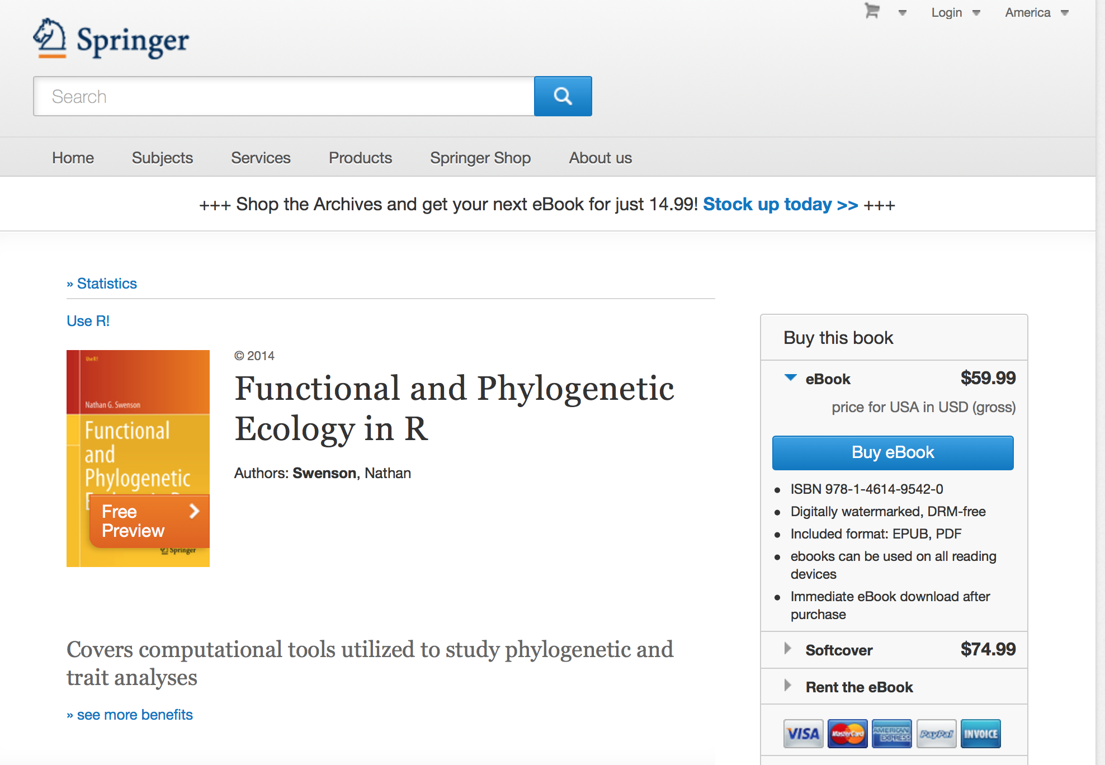1105x765 pixels.
Task: Open the America region dropdown
Action: point(1037,12)
